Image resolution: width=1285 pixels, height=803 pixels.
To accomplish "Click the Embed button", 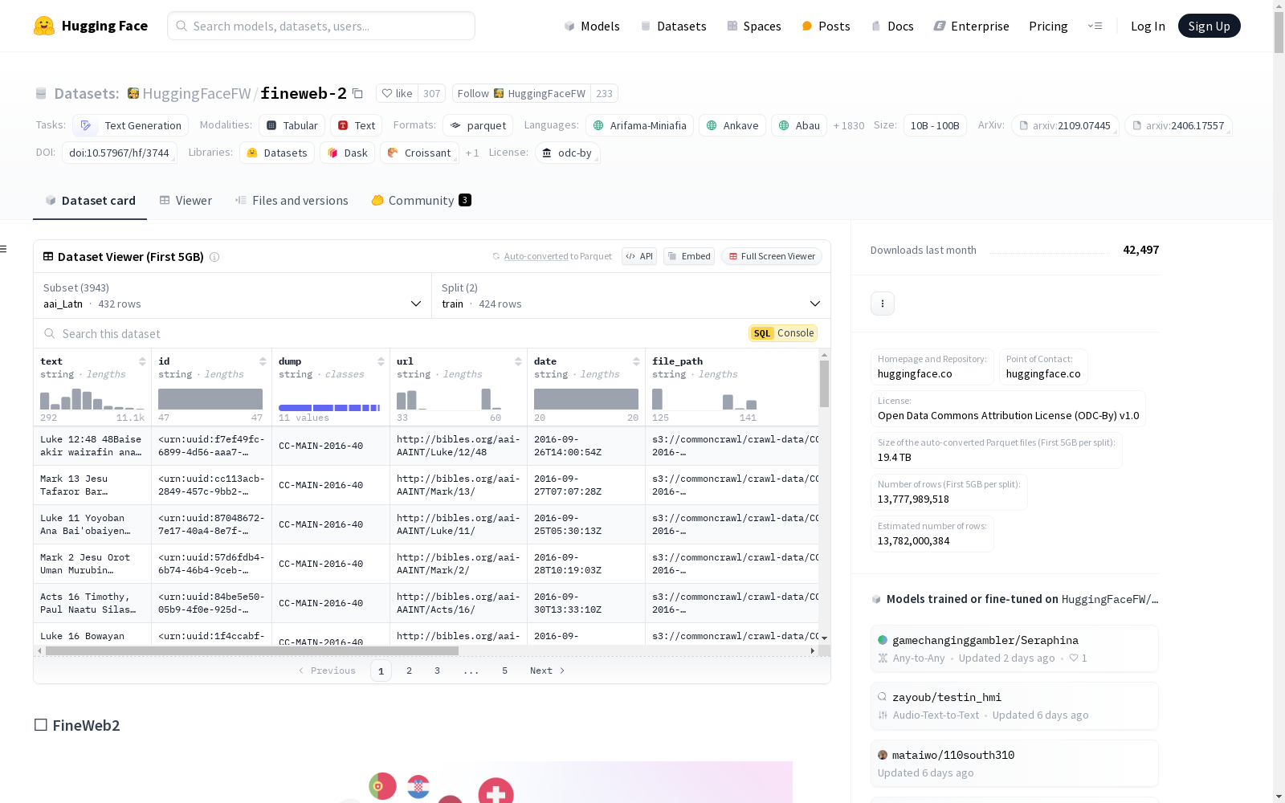I will pos(689,256).
